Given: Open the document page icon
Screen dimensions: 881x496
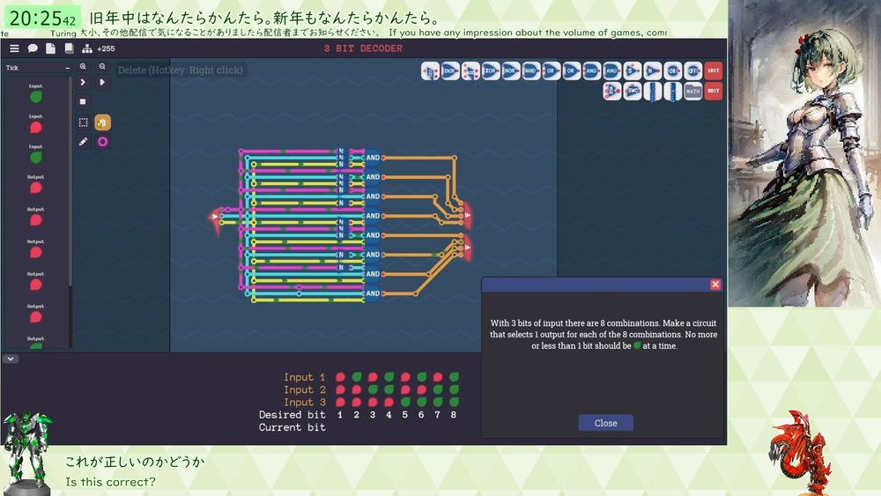Looking at the screenshot, I should tap(50, 48).
